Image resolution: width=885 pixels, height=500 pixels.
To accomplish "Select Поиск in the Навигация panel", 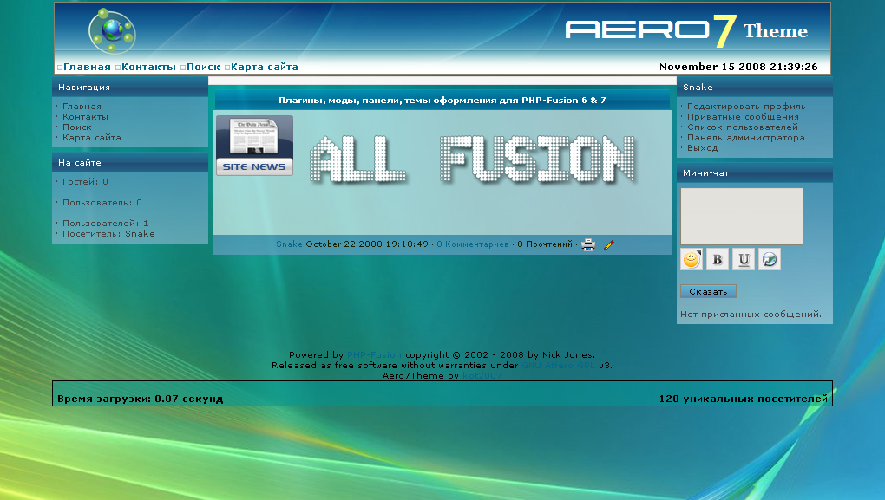I will pos(76,127).
